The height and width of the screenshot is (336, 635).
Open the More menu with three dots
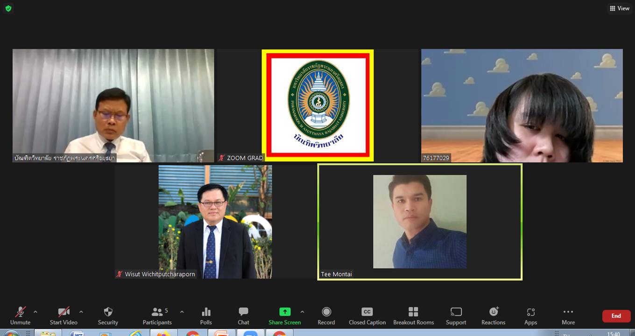point(568,315)
